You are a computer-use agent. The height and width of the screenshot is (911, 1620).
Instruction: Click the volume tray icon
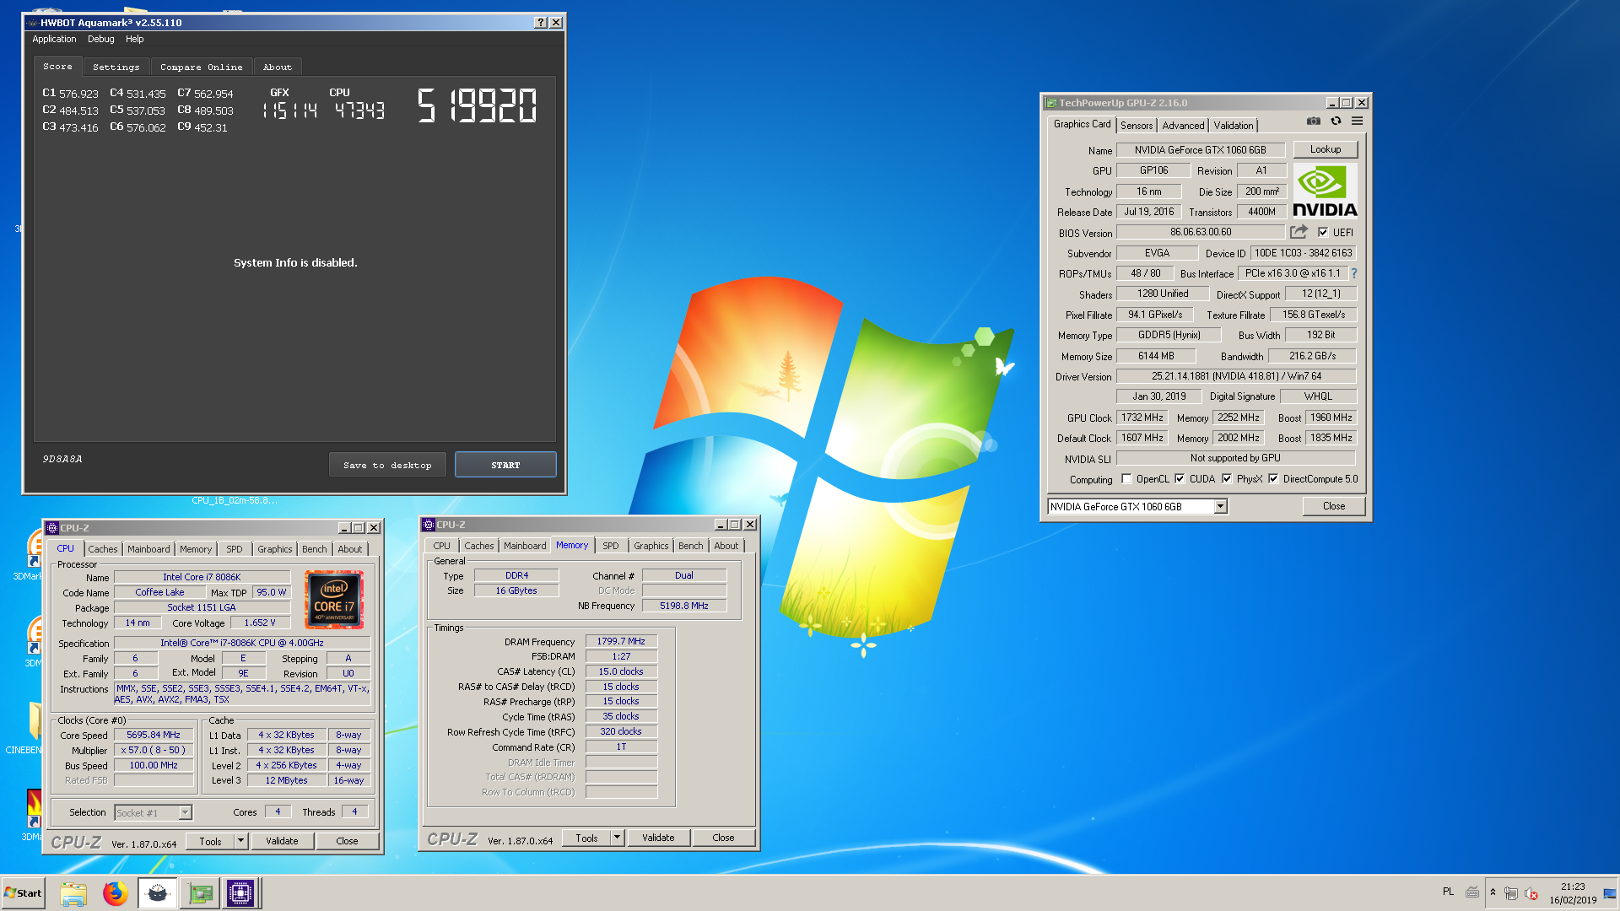pyautogui.click(x=1531, y=893)
